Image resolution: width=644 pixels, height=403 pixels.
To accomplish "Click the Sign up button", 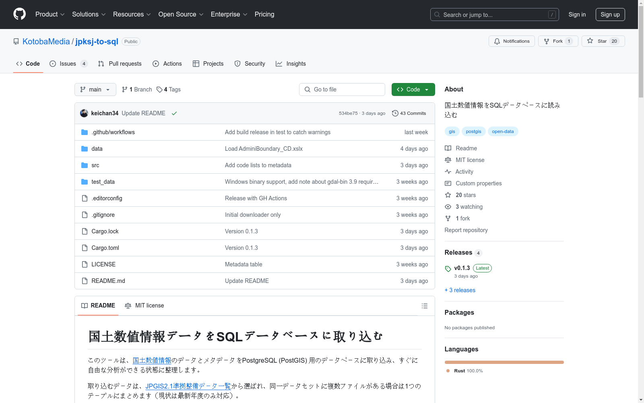I will 610,15.
